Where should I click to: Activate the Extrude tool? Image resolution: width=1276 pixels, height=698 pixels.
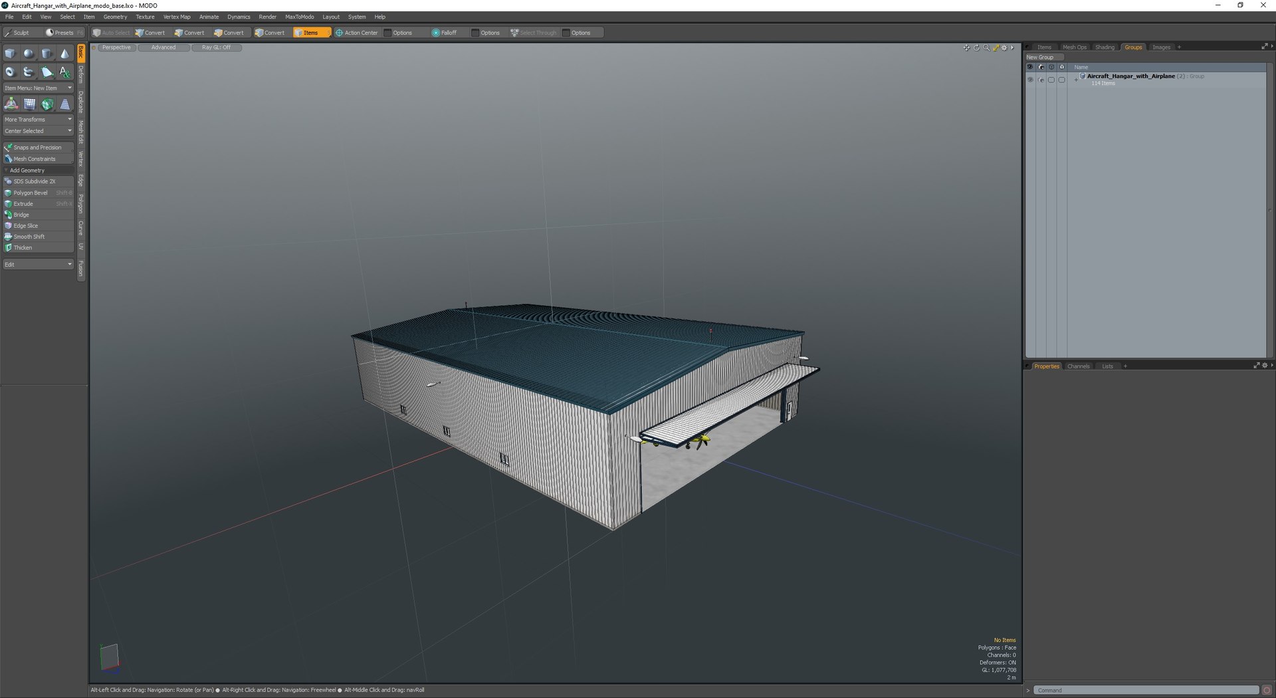click(x=38, y=204)
